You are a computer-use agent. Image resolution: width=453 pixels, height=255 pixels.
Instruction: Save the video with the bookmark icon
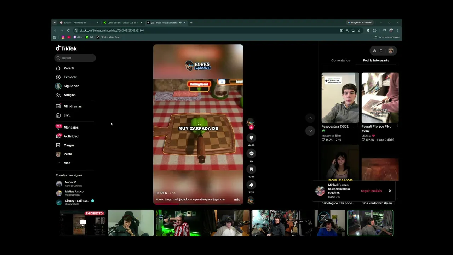[x=251, y=169]
